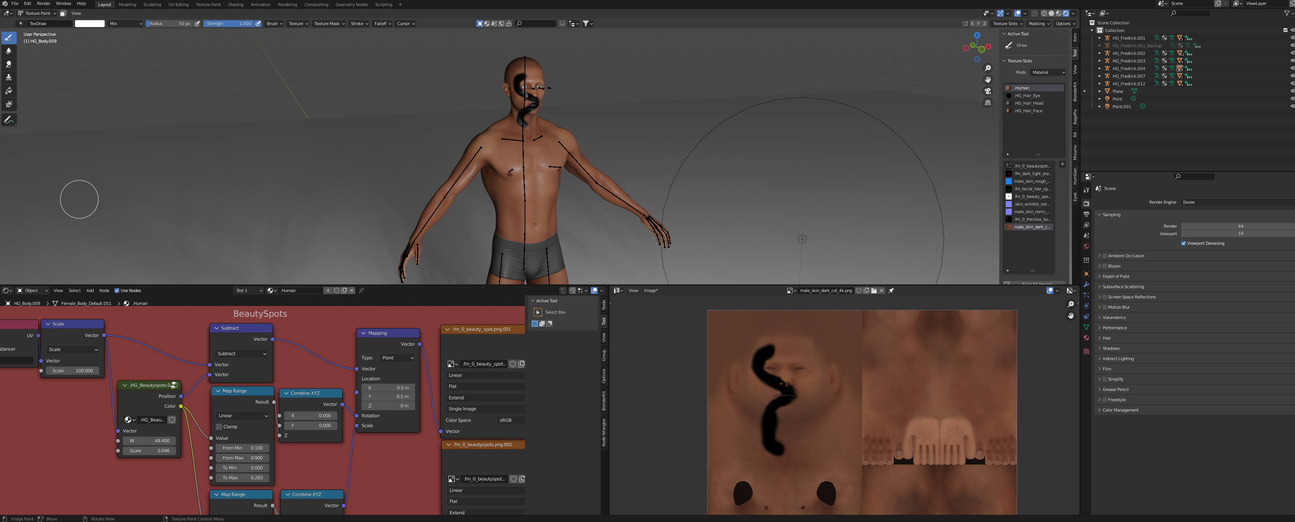1295x522 pixels.
Task: Toggle the camera view gizmo
Action: coord(987,91)
